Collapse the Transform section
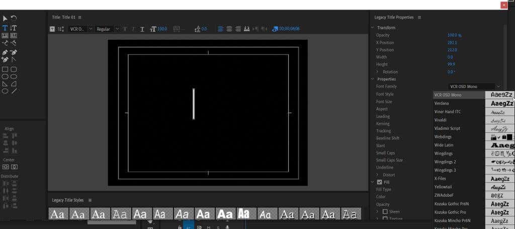This screenshot has height=229, width=515. pos(373,28)
